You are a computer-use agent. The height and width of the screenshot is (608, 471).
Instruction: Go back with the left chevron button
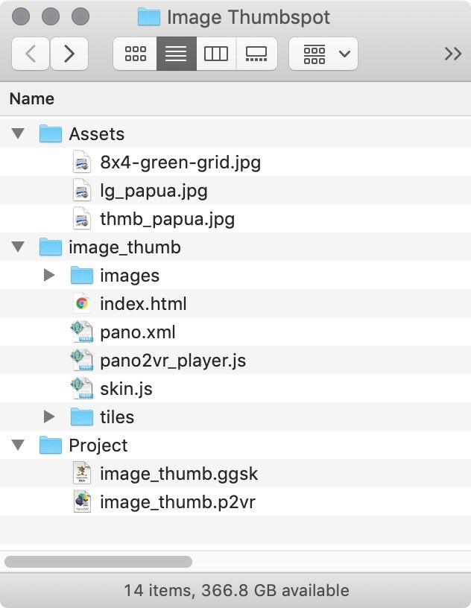(31, 54)
